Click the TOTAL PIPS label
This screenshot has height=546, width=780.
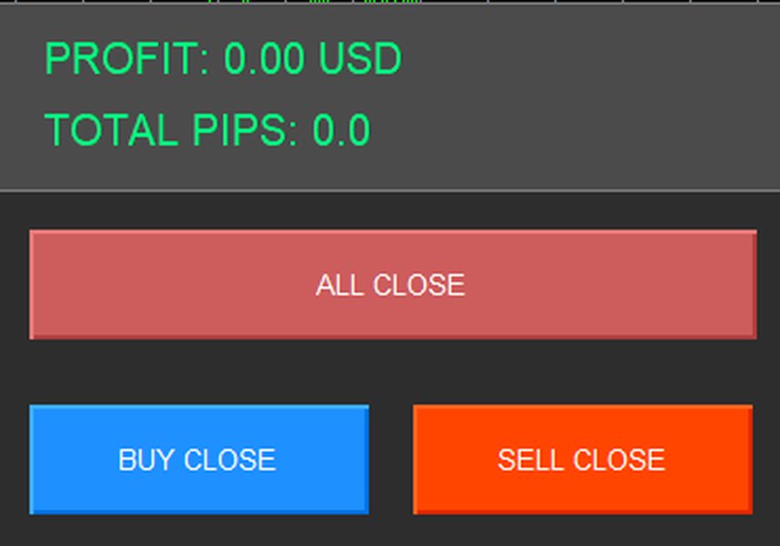coord(171,130)
